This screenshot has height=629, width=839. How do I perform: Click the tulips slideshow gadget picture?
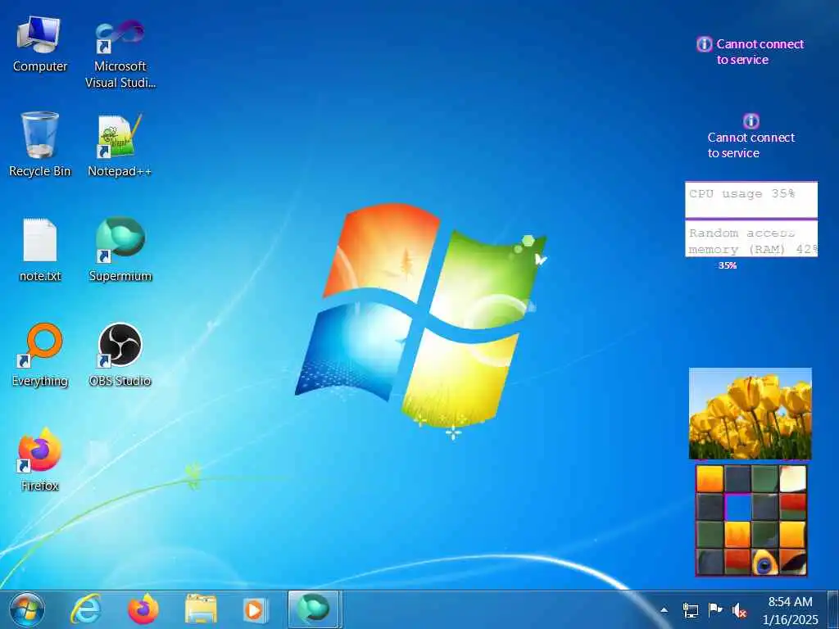751,414
